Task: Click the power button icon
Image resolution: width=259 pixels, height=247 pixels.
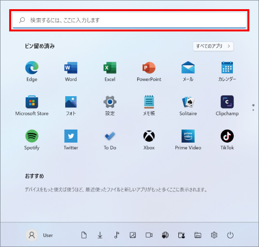Action: (x=230, y=235)
